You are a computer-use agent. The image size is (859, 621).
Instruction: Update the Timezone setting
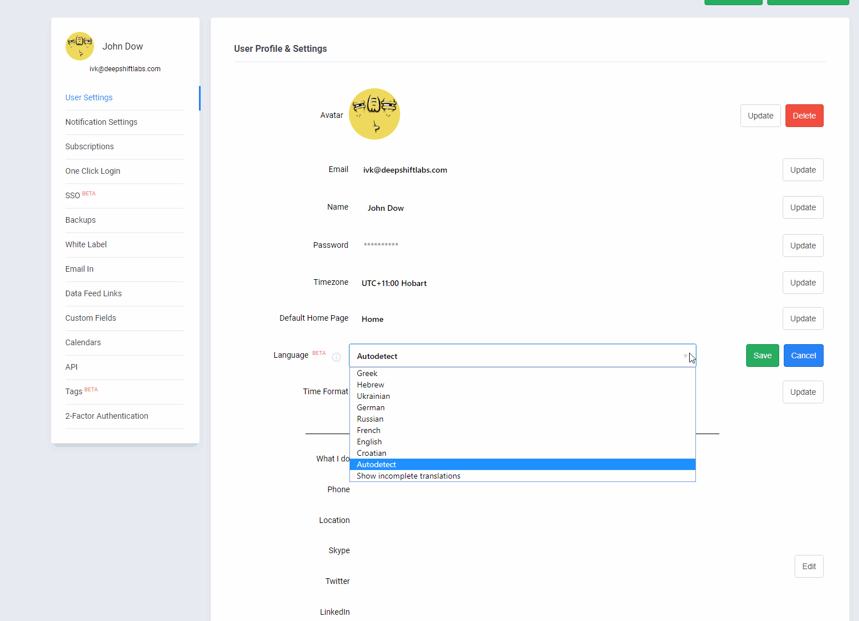pos(803,283)
